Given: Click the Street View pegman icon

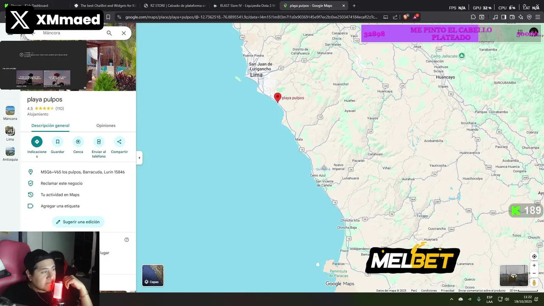Looking at the screenshot, I should tap(534, 283).
